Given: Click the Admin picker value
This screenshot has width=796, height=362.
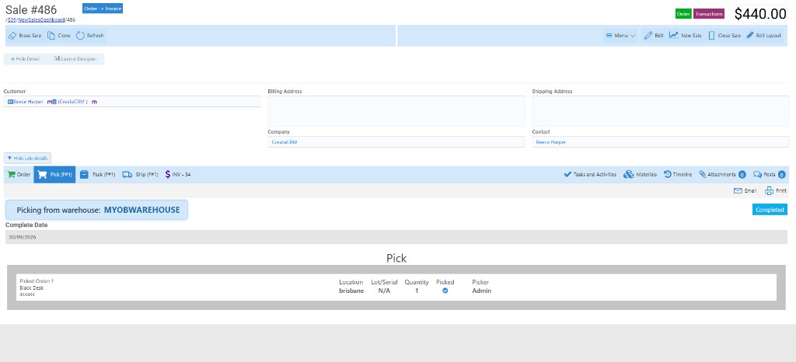Looking at the screenshot, I should point(482,291).
